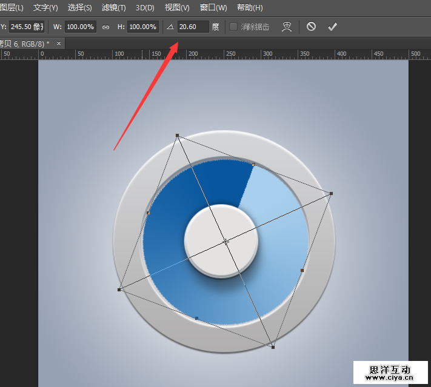Commit the transform with the checkmark icon
The image size is (431, 387).
click(332, 27)
